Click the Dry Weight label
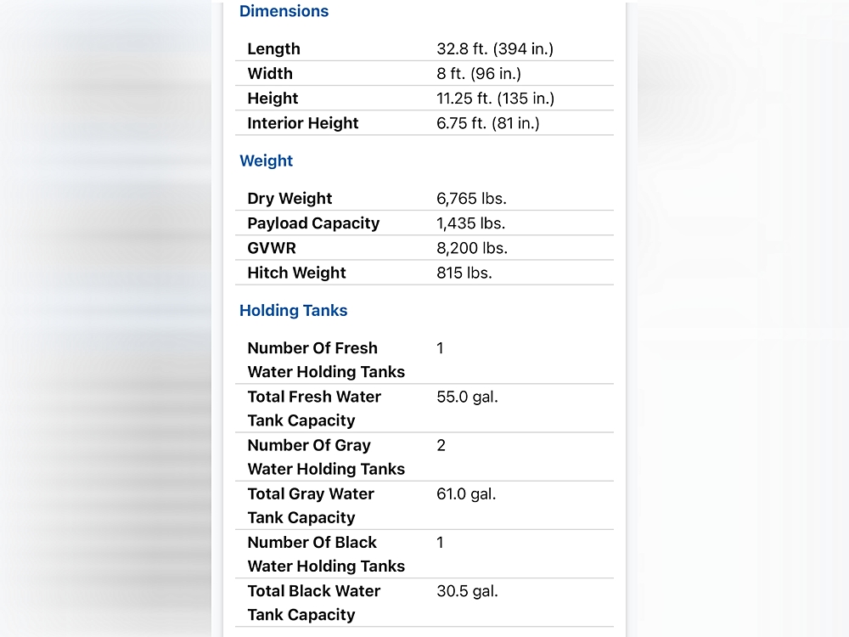 290,199
